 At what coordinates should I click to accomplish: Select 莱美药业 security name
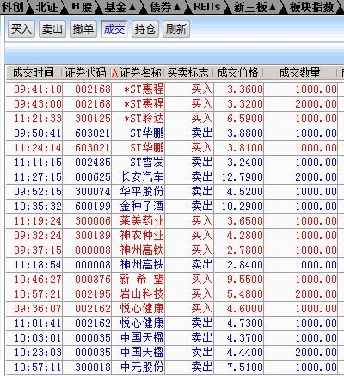[x=142, y=221]
